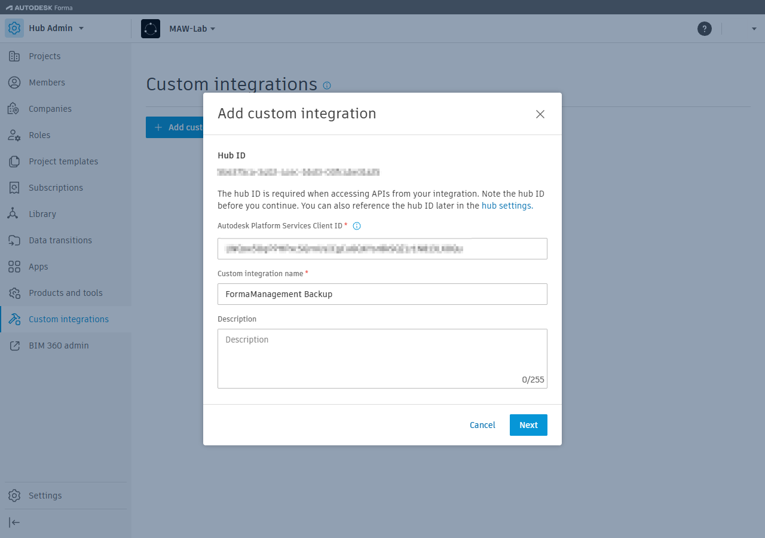The width and height of the screenshot is (765, 538).
Task: Click the Hub Admin gear icon
Action: (14, 28)
